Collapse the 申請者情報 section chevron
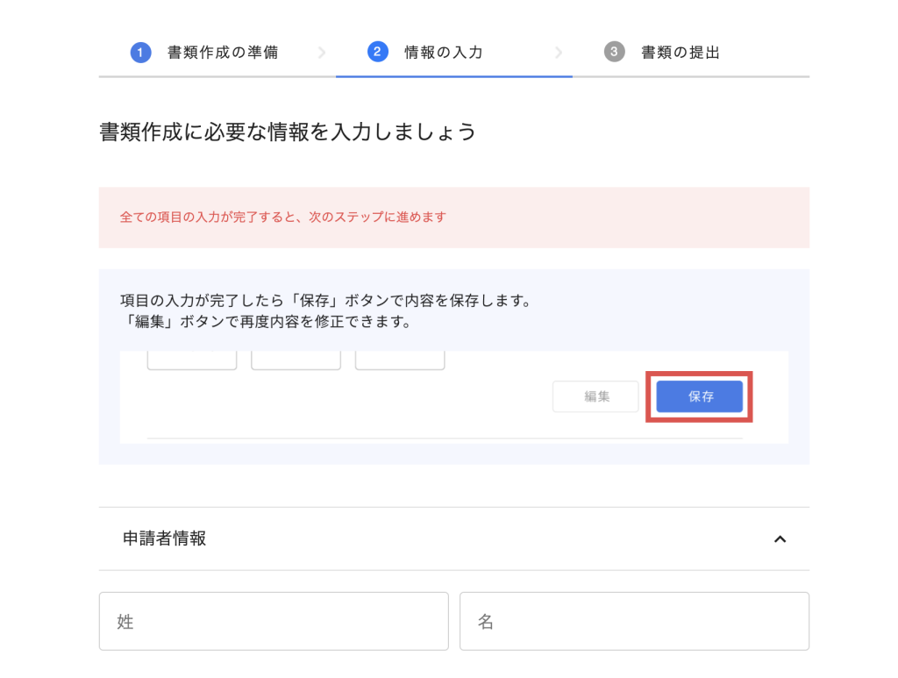The height and width of the screenshot is (678, 898). click(x=780, y=539)
